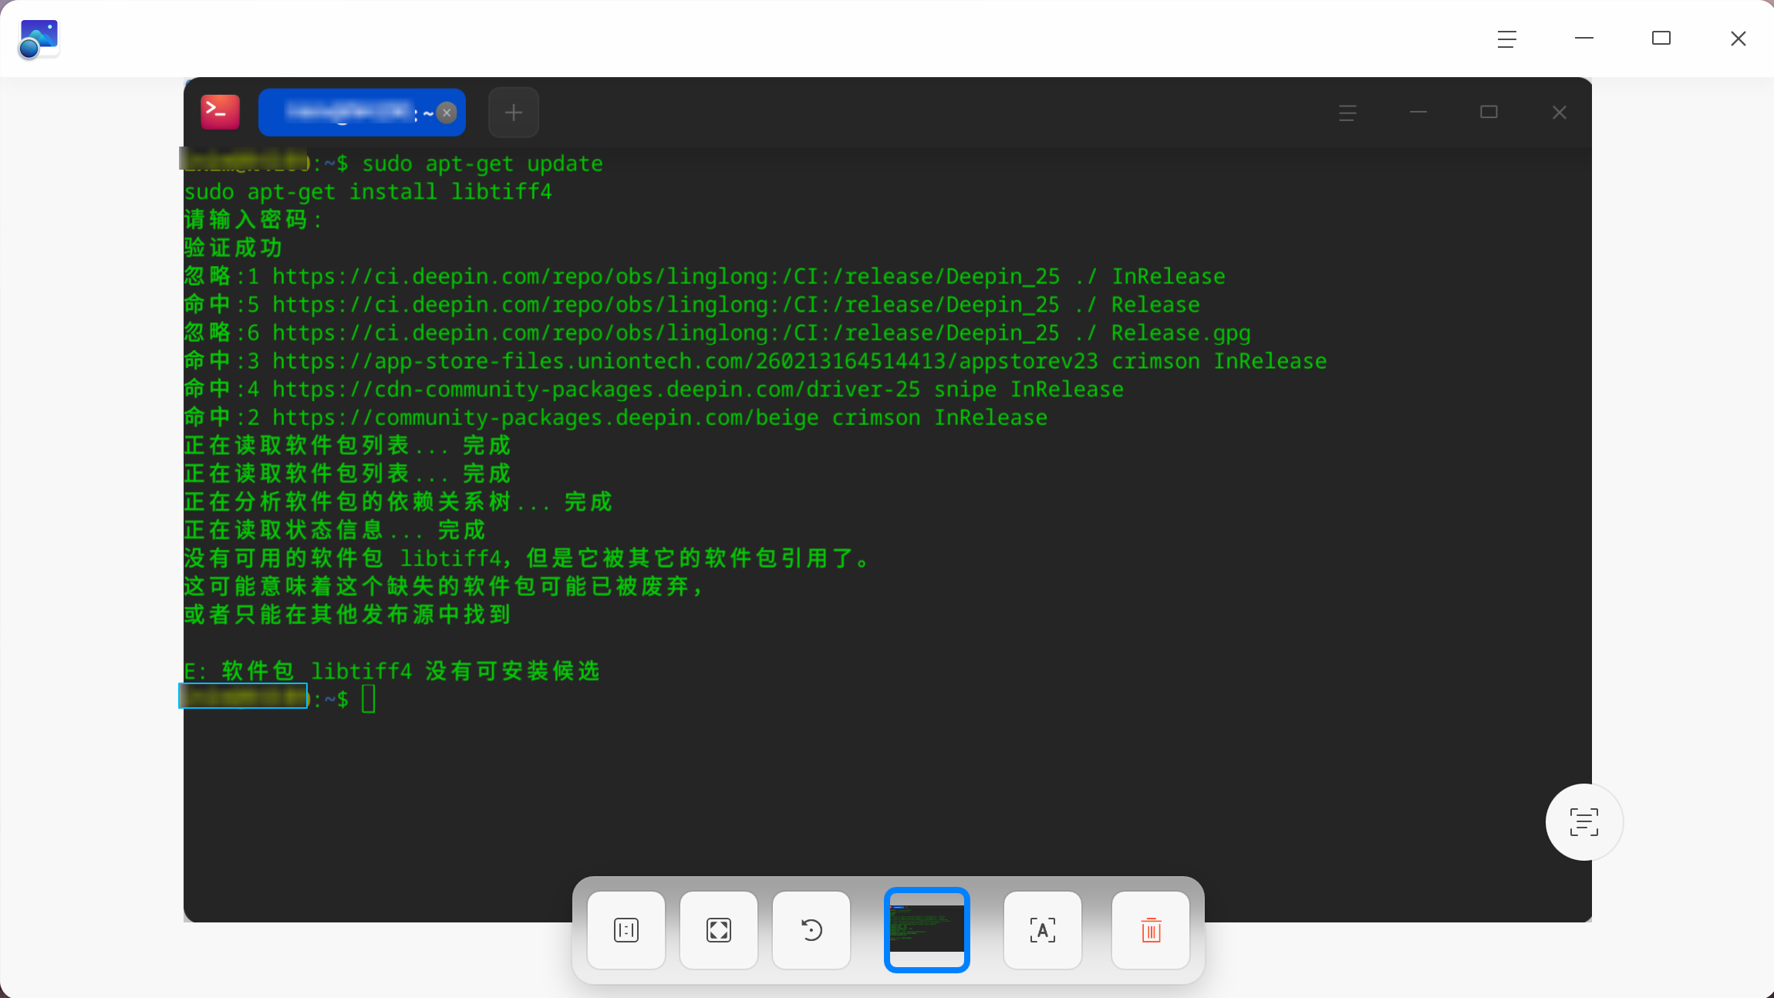The height and width of the screenshot is (998, 1774).
Task: Delete the current image with trash icon
Action: click(1150, 930)
